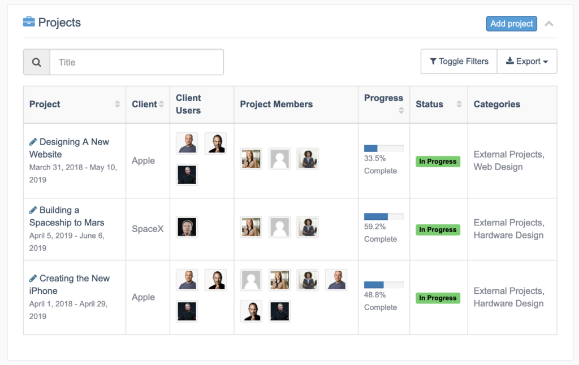This screenshot has width=579, height=365.
Task: Click the pencil icon beside Designing A New Website
Action: [32, 141]
